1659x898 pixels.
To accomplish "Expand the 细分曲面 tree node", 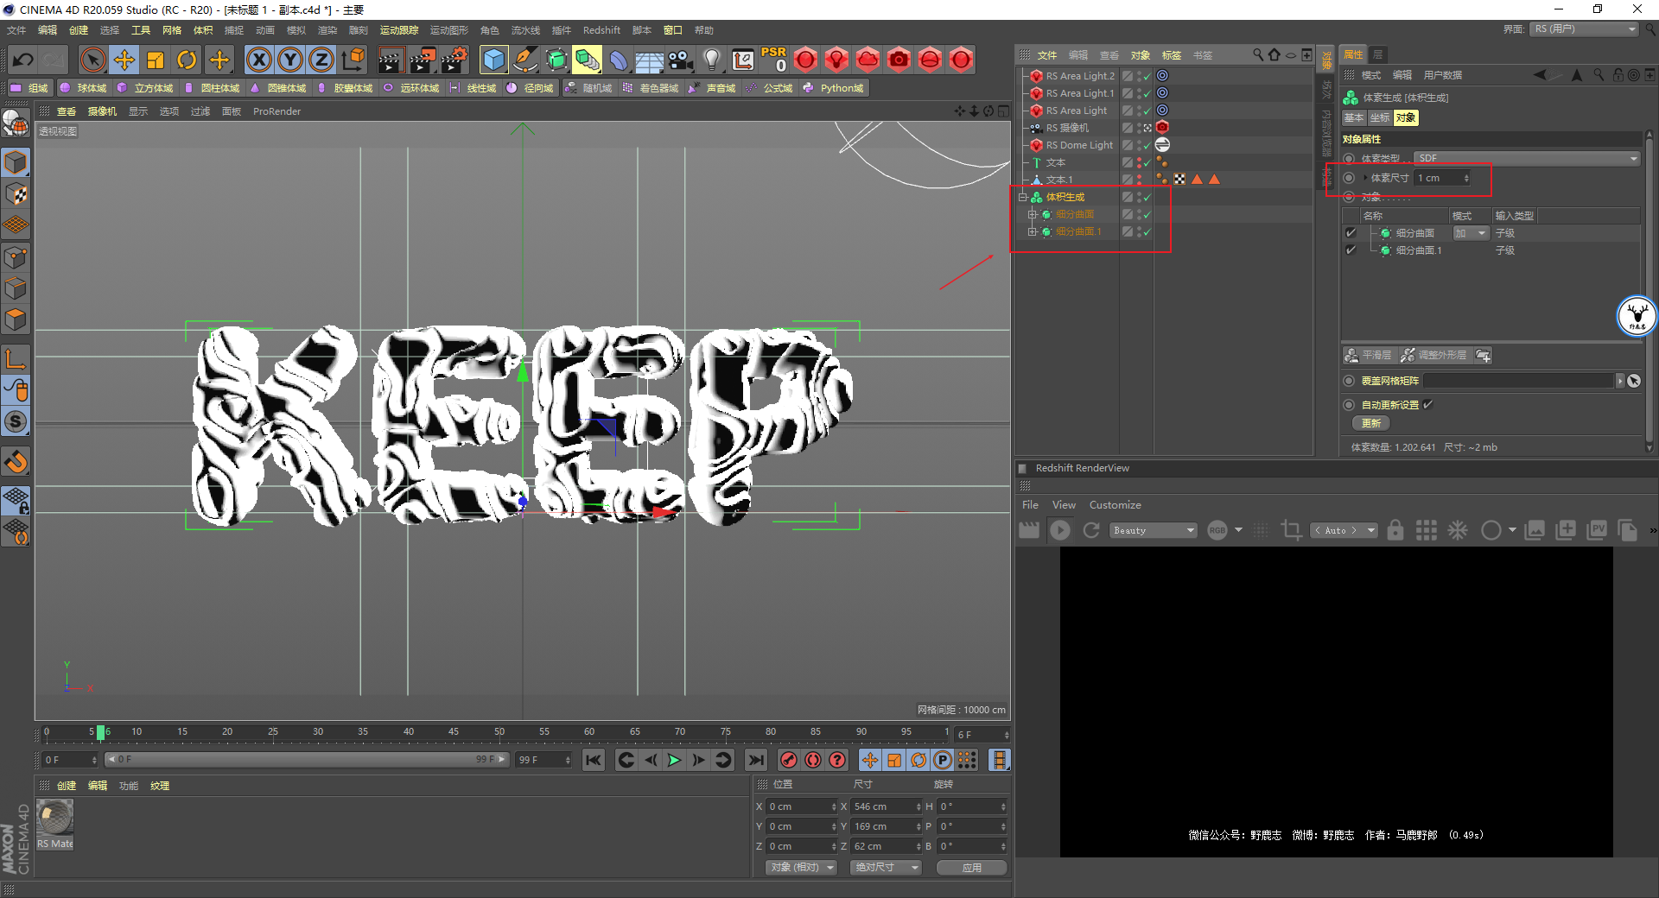I will click(x=1032, y=214).
